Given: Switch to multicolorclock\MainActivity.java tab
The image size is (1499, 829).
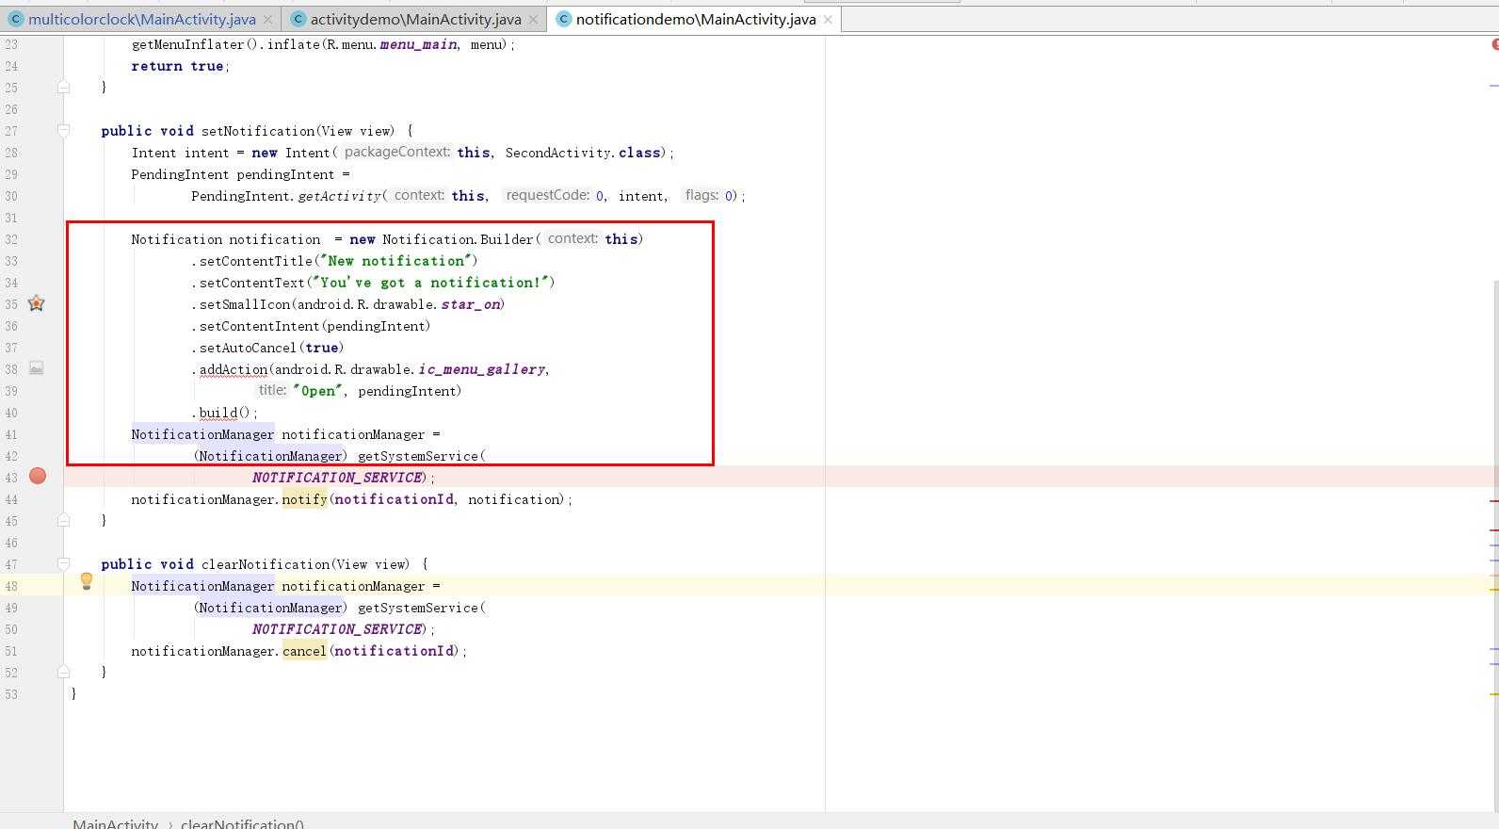Looking at the screenshot, I should tap(141, 19).
